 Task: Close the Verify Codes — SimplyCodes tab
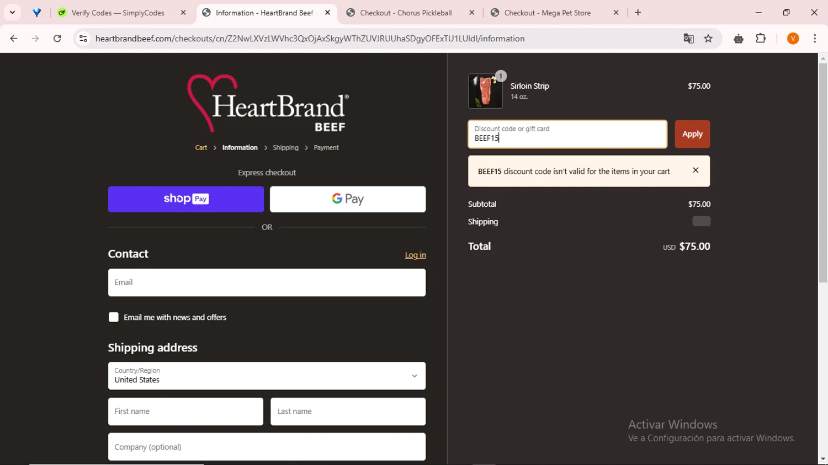(183, 13)
